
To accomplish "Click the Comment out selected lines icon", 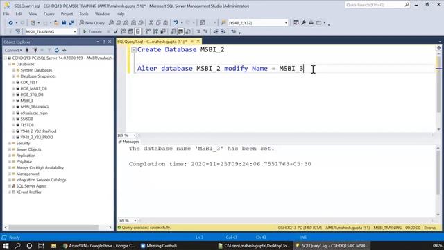I will tap(198, 31).
